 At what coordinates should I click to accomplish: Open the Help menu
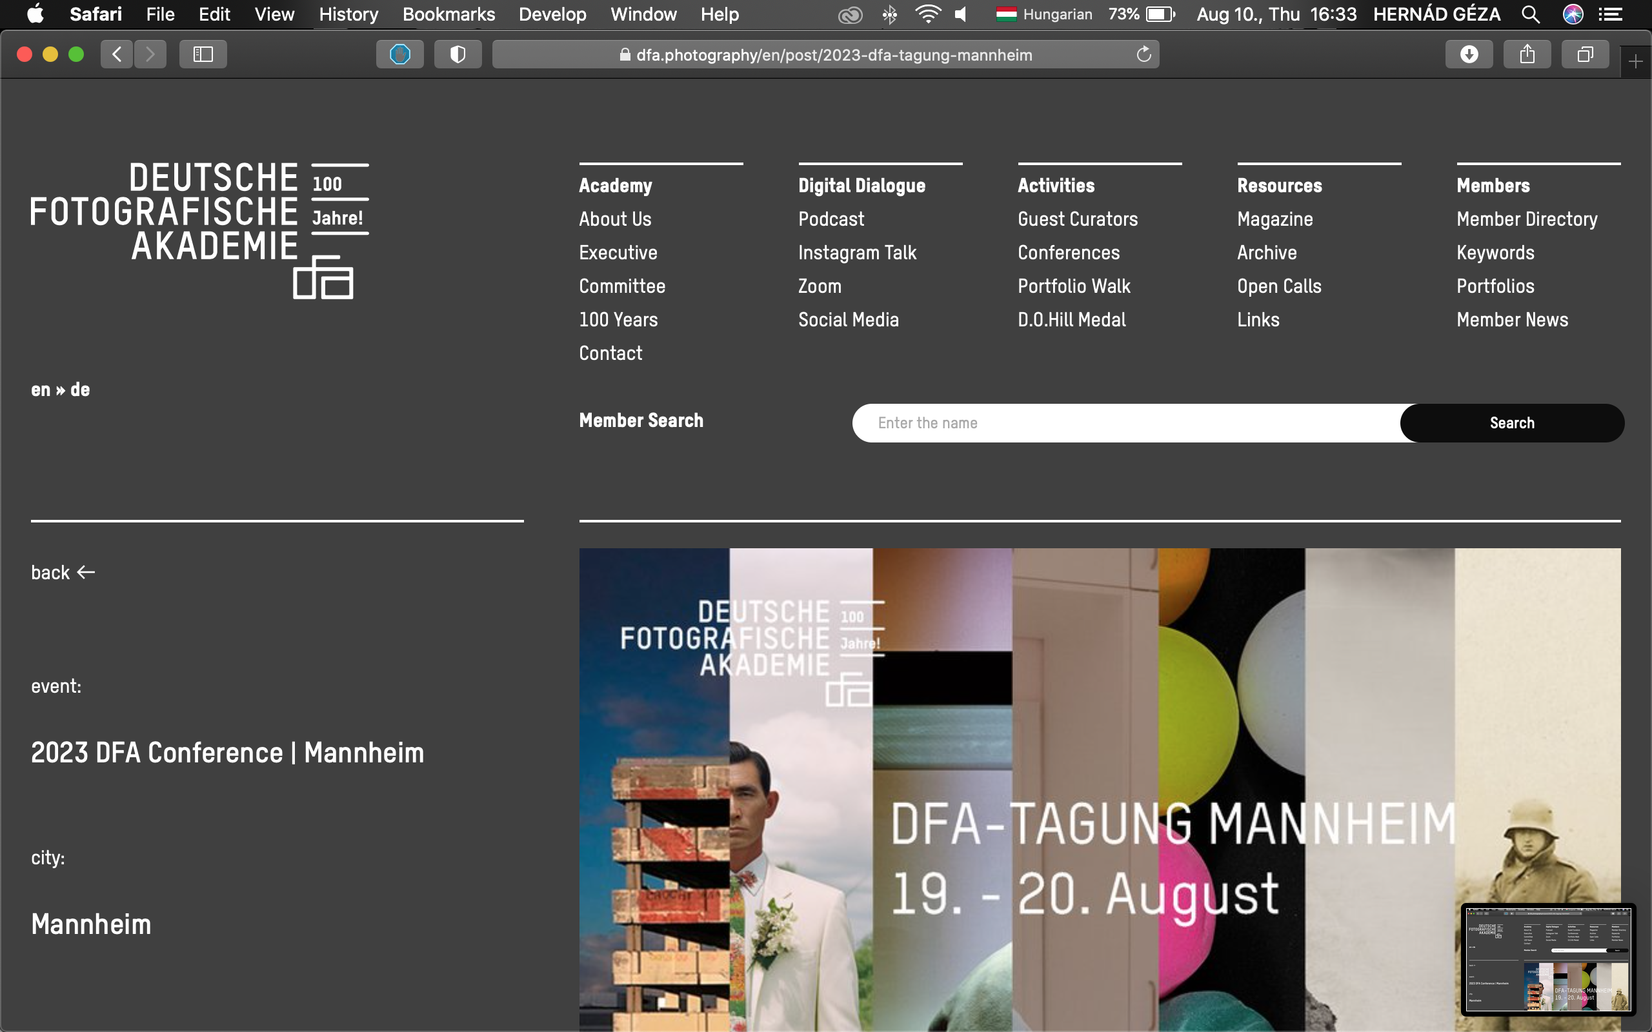[x=720, y=14]
